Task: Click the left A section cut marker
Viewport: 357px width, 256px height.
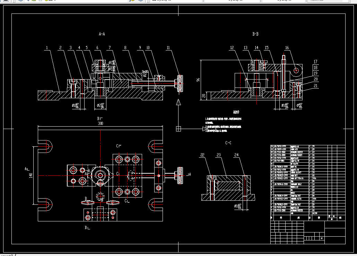Action: (x=27, y=169)
